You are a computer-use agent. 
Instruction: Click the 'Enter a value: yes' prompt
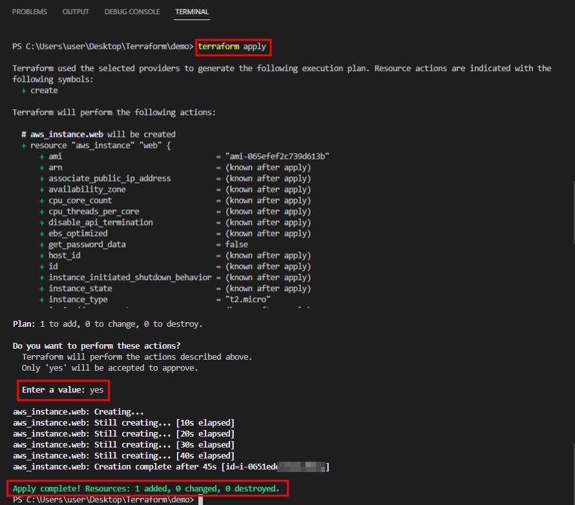pos(63,390)
